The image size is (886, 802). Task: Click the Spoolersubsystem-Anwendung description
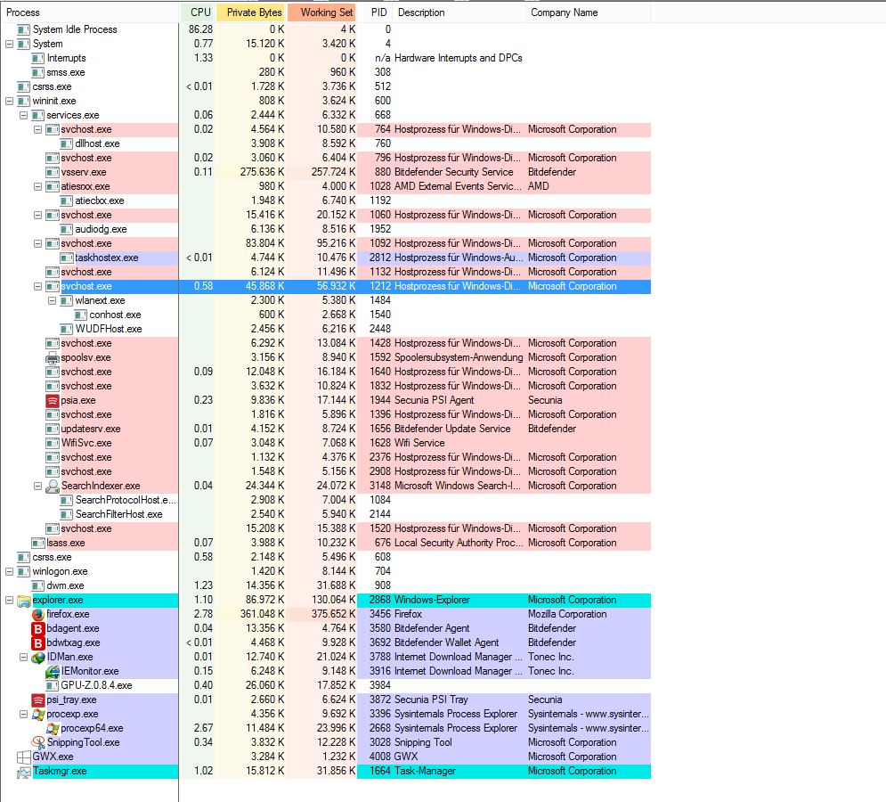tap(459, 357)
